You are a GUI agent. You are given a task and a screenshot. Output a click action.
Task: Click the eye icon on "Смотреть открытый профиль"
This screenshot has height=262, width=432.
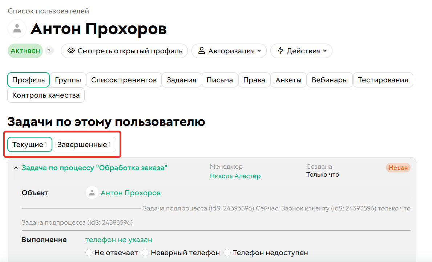(x=72, y=51)
